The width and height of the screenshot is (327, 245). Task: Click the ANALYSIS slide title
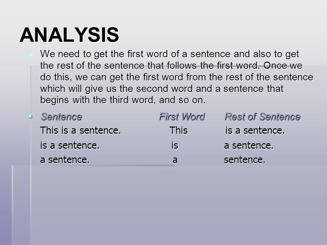click(x=69, y=35)
